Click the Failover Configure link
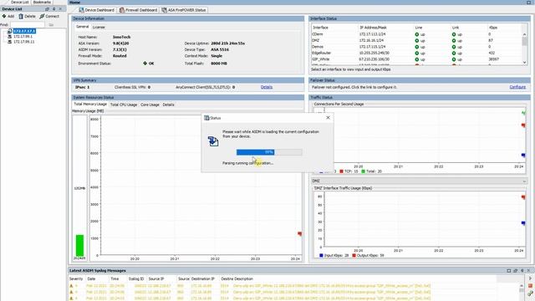This screenshot has width=535, height=301. click(517, 87)
